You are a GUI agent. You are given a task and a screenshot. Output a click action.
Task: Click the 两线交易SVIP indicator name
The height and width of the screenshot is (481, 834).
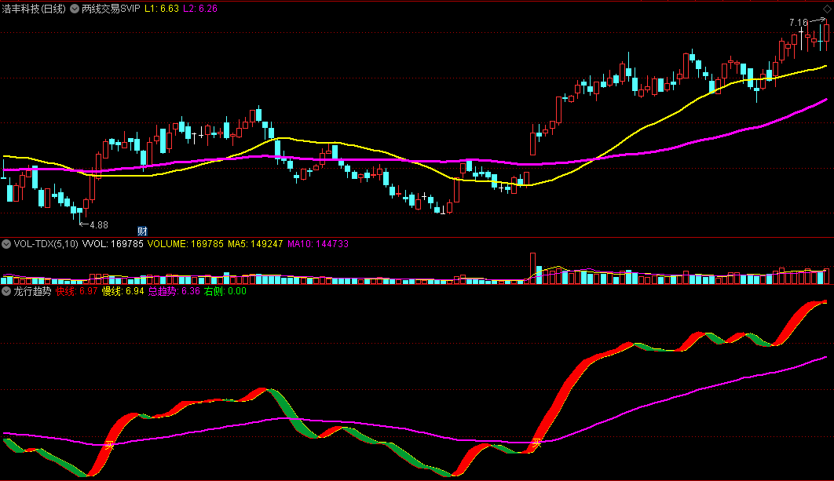(x=112, y=9)
